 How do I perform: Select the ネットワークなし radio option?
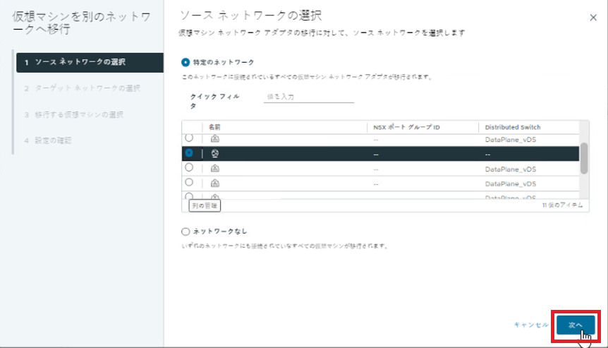186,231
